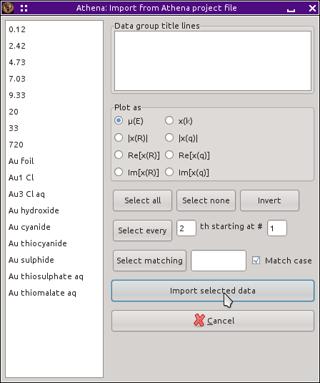Click the starting at # number field
The height and width of the screenshot is (383, 320).
(x=277, y=228)
